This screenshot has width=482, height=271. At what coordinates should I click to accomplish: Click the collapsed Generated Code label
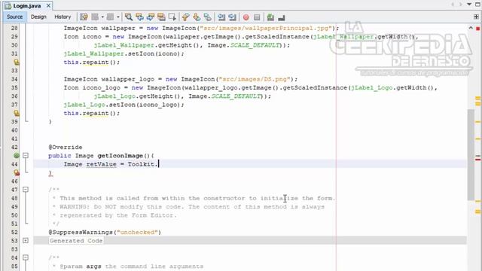coord(76,241)
